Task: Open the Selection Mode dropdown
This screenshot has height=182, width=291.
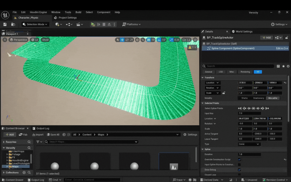Action: [35, 24]
